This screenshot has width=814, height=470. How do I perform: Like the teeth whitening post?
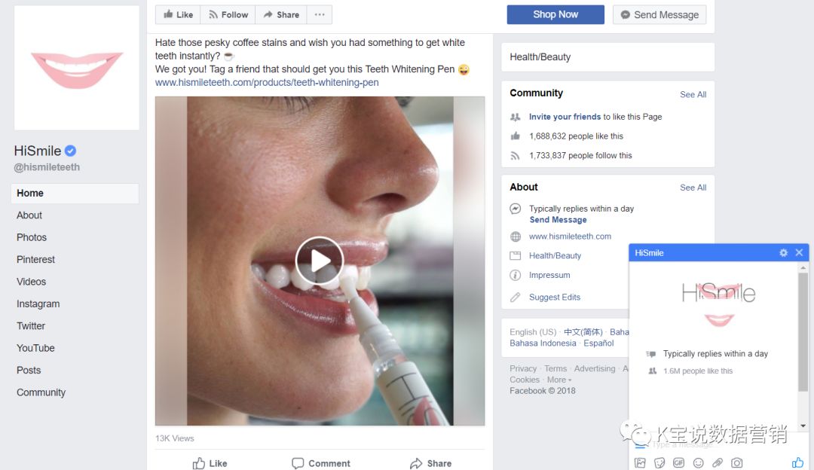[x=210, y=463]
